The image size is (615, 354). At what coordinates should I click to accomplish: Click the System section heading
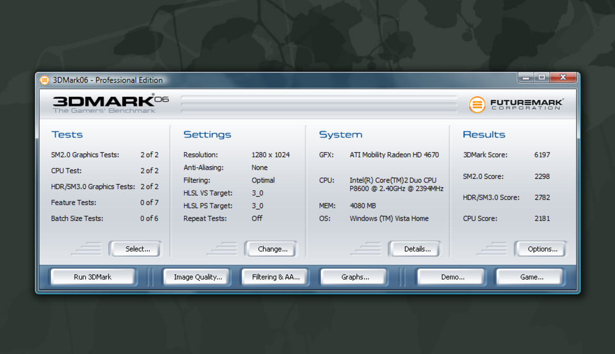click(x=340, y=135)
